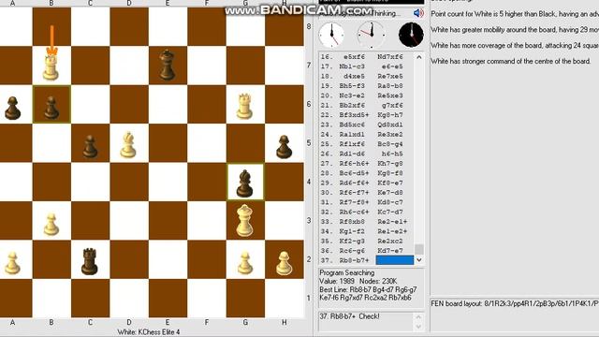Select move 25. Rf1xf6 in list
Screen dimensions: 599x337
click(352, 144)
